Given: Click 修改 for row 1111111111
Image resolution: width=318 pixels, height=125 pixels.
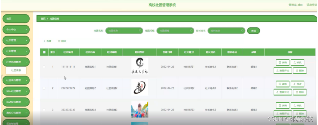Looking at the screenshot, I should [x=297, y=62].
